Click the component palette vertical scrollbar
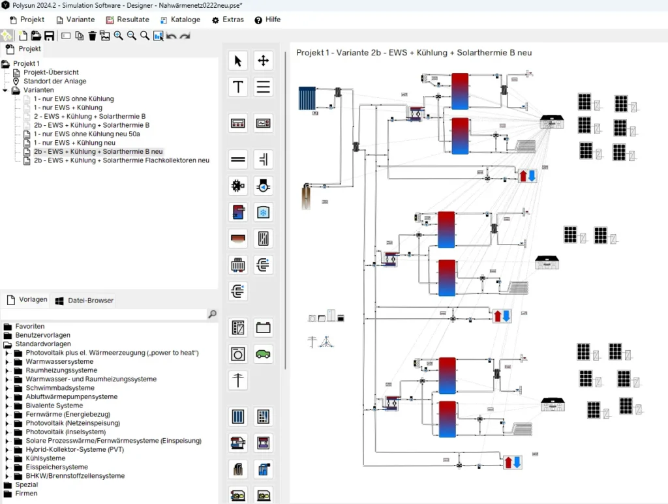 tap(286, 196)
